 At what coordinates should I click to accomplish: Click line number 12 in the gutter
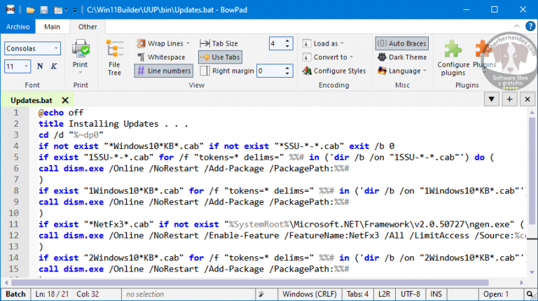(x=14, y=235)
